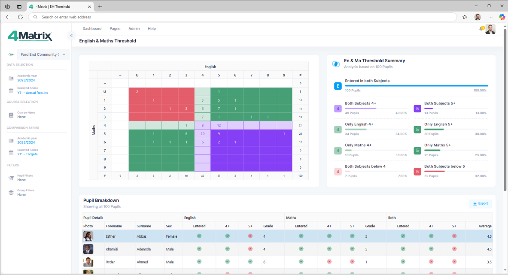Select the Y11 - Actual Results series link
The height and width of the screenshot is (275, 508).
33,93
